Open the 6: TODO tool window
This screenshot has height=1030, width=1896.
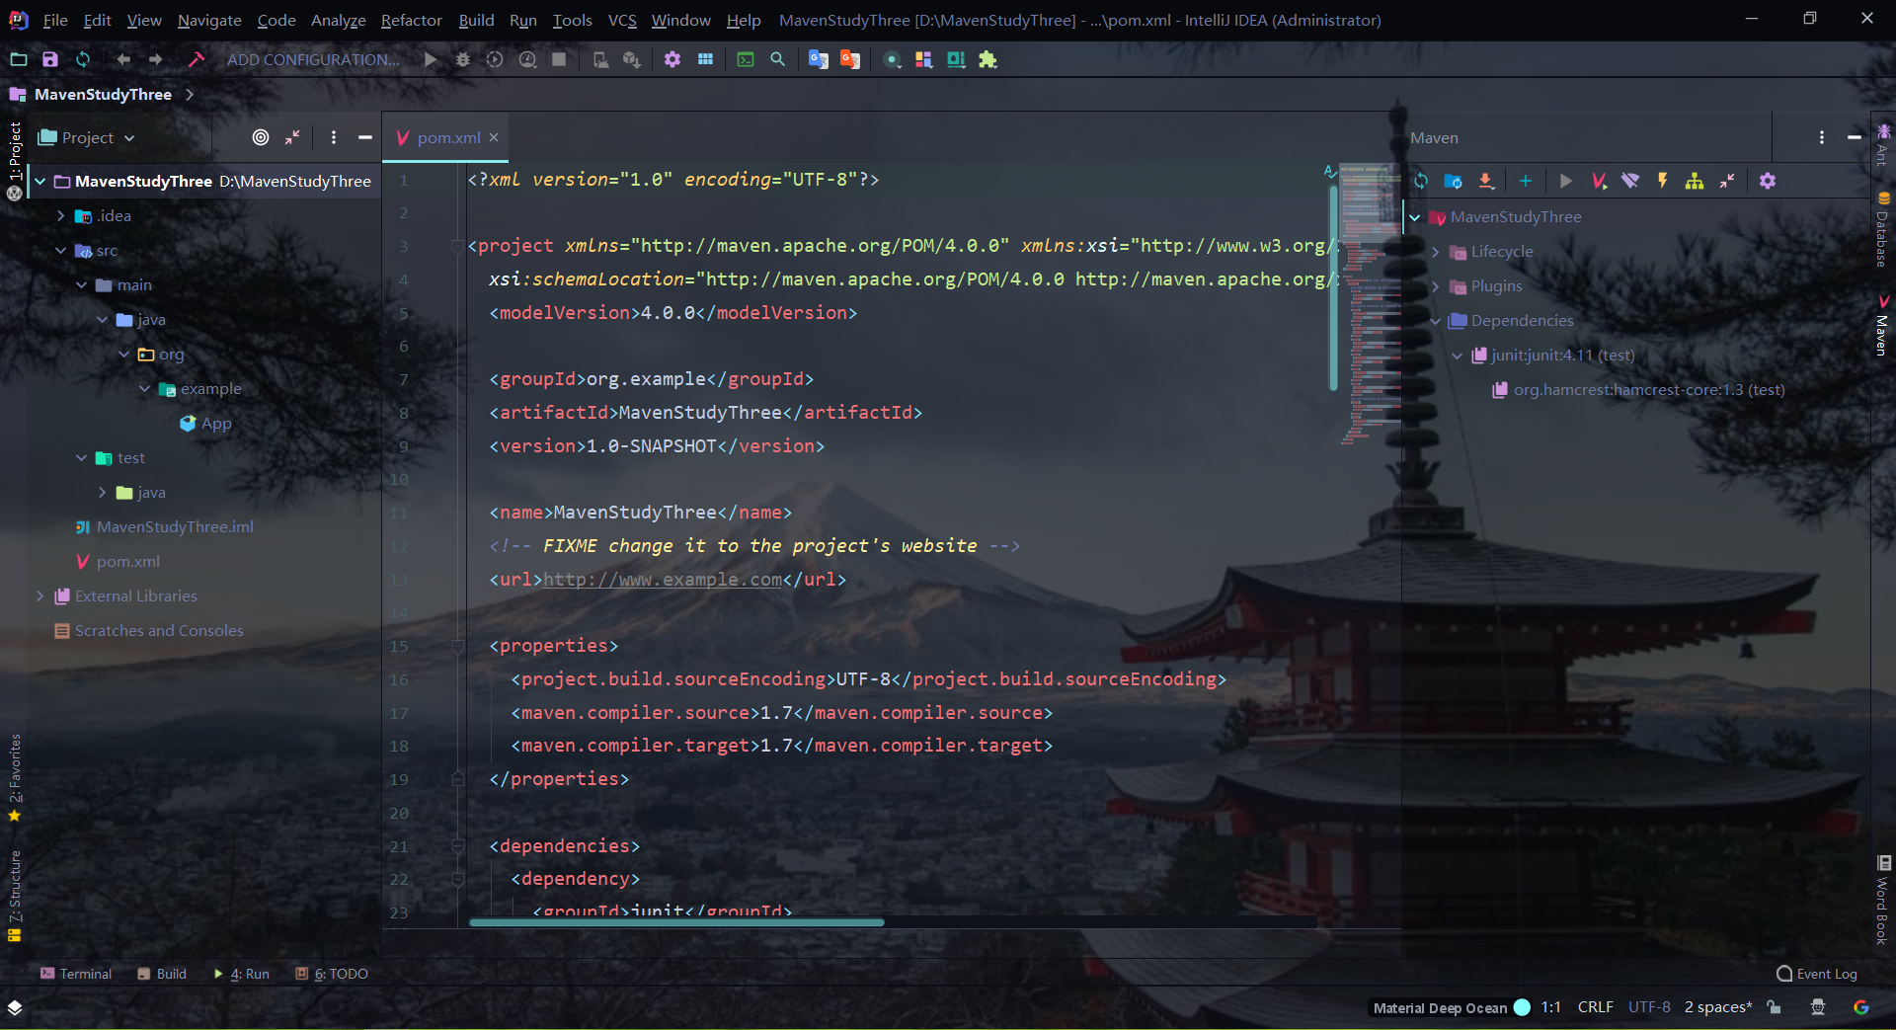[x=332, y=974]
